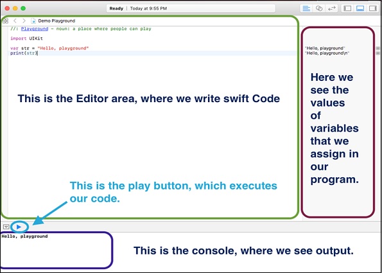
Task: Toggle the left Navigator panel
Action: point(347,8)
